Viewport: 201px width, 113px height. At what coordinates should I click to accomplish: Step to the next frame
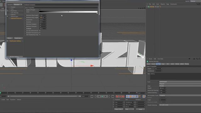(106, 96)
